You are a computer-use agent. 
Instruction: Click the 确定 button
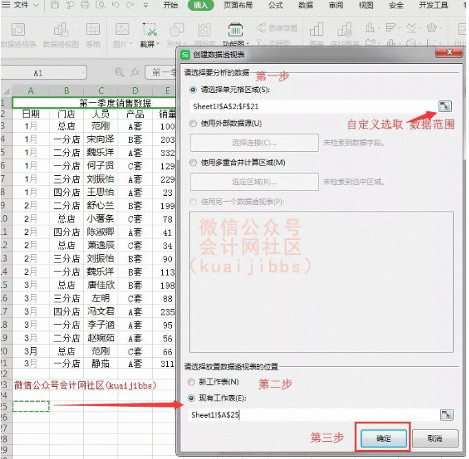coord(384,438)
